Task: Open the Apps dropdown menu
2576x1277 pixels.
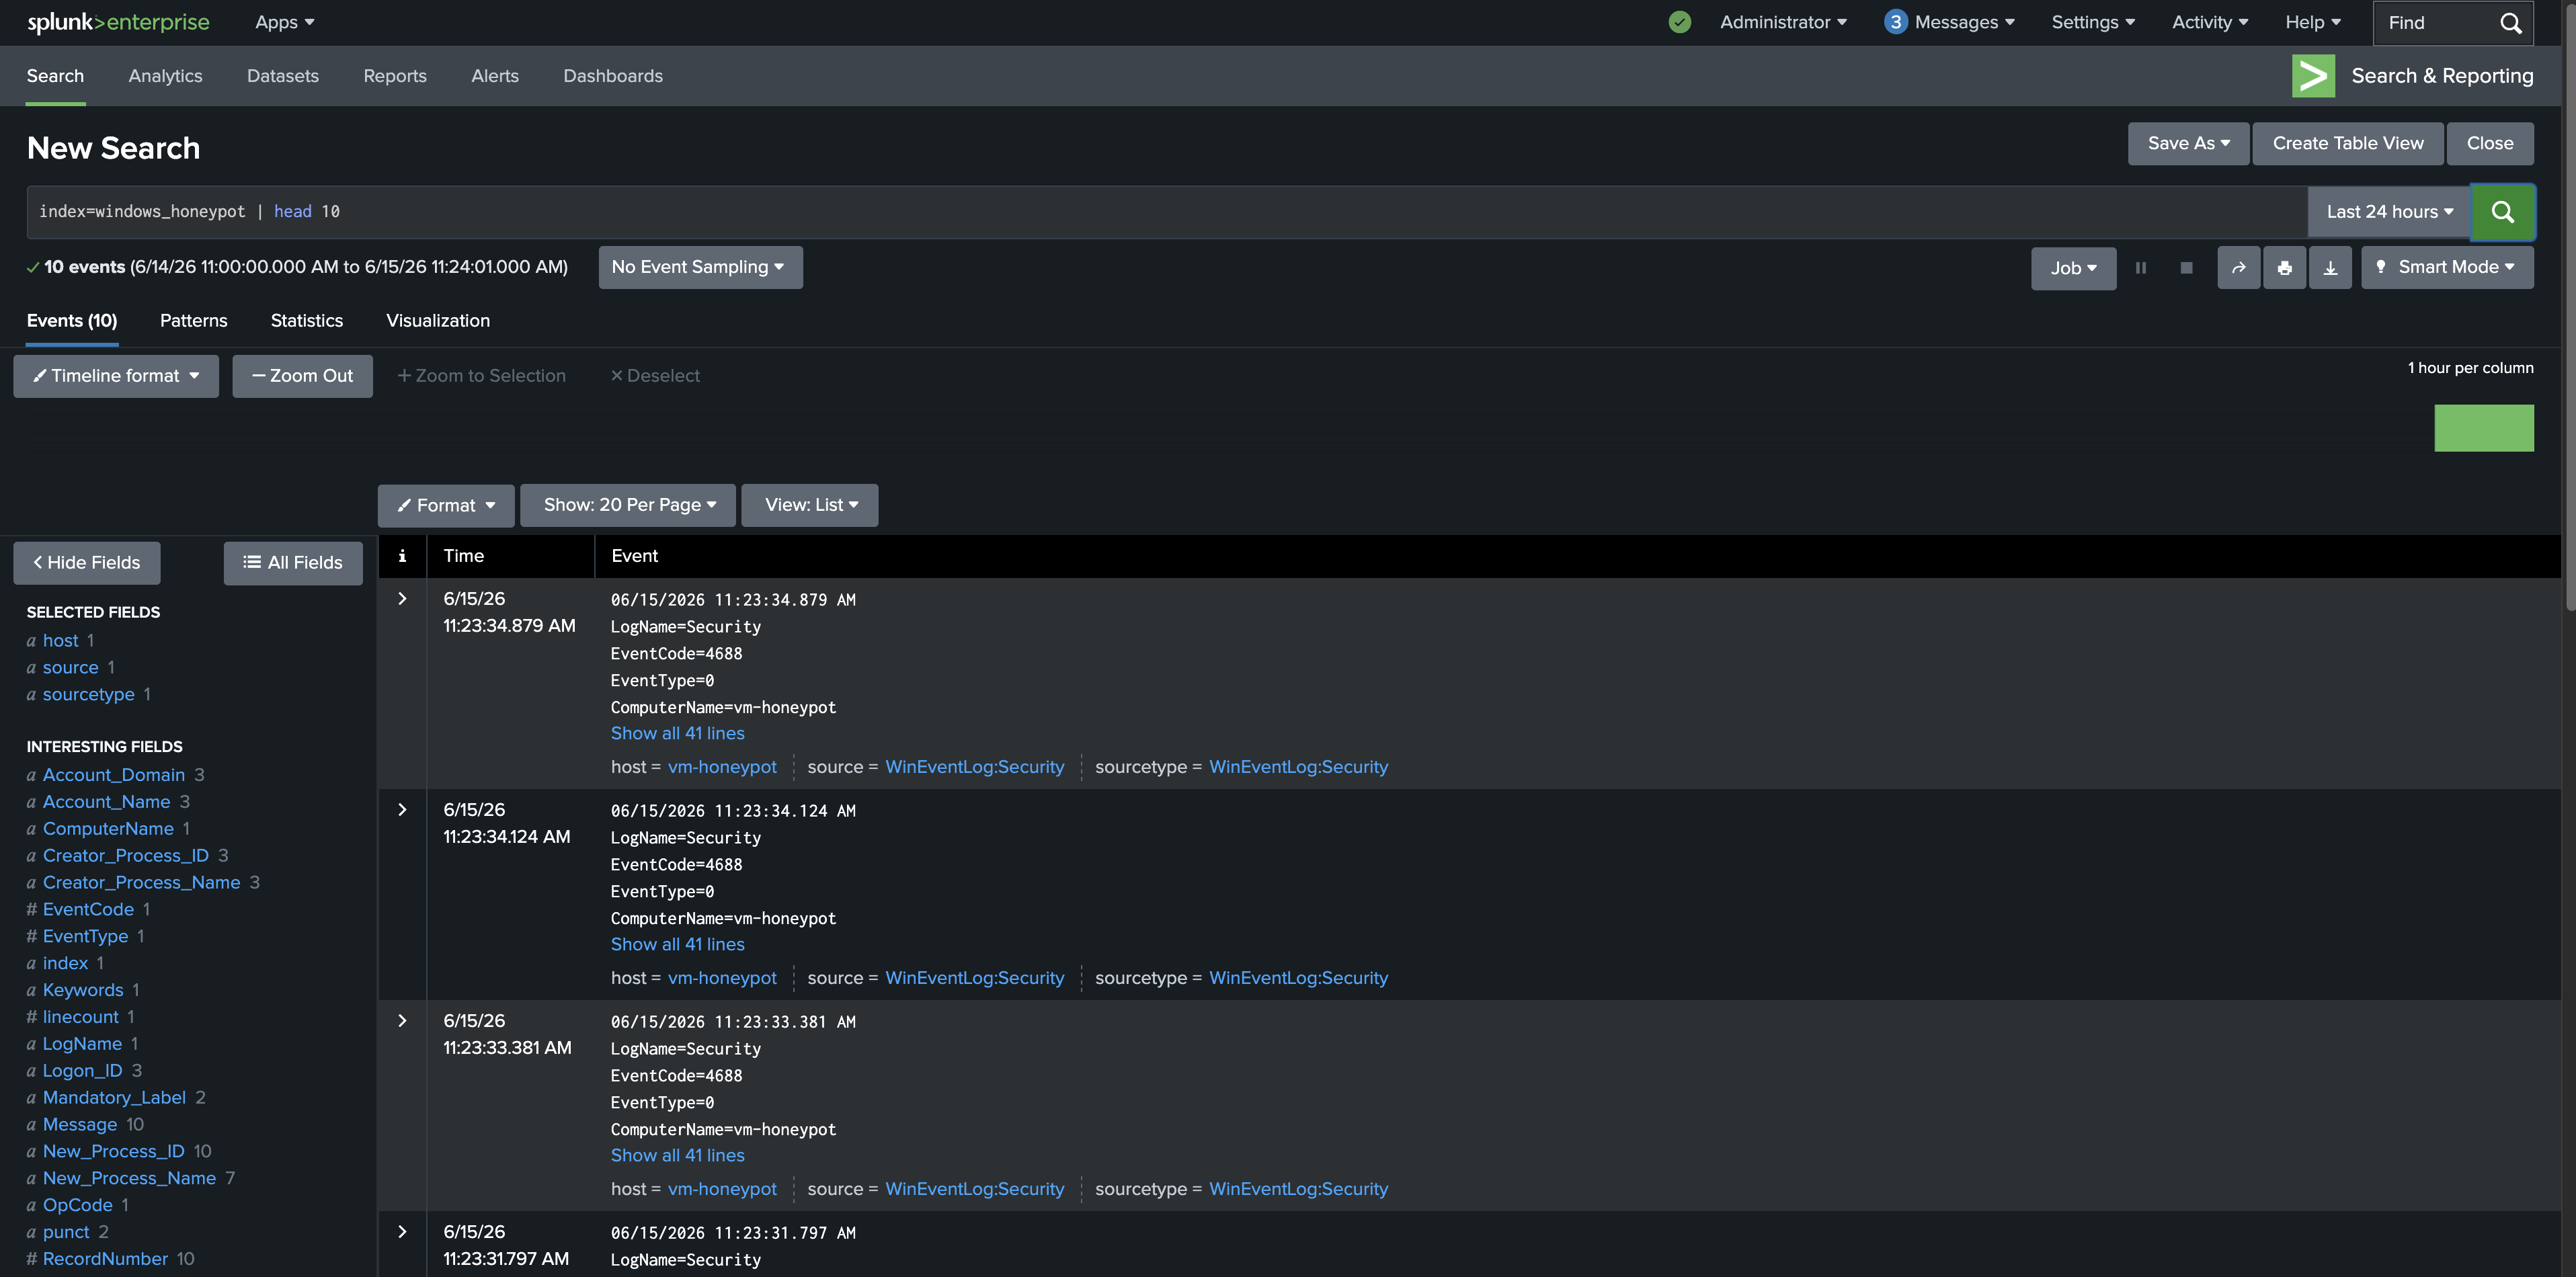Action: click(285, 22)
